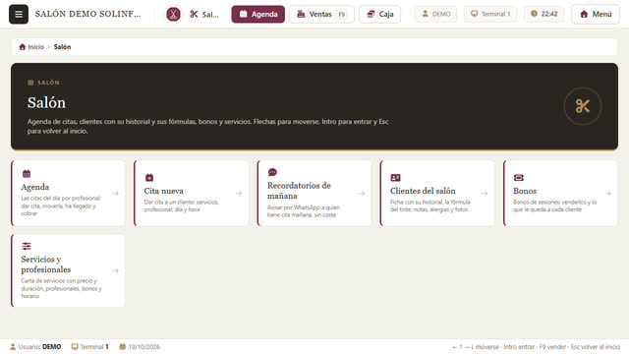The width and height of the screenshot is (629, 354).
Task: Click the Agenda card description text
Action: tap(61, 206)
